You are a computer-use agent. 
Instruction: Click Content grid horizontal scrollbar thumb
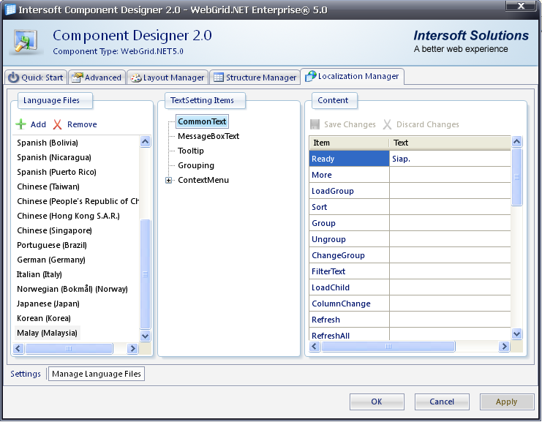click(388, 347)
